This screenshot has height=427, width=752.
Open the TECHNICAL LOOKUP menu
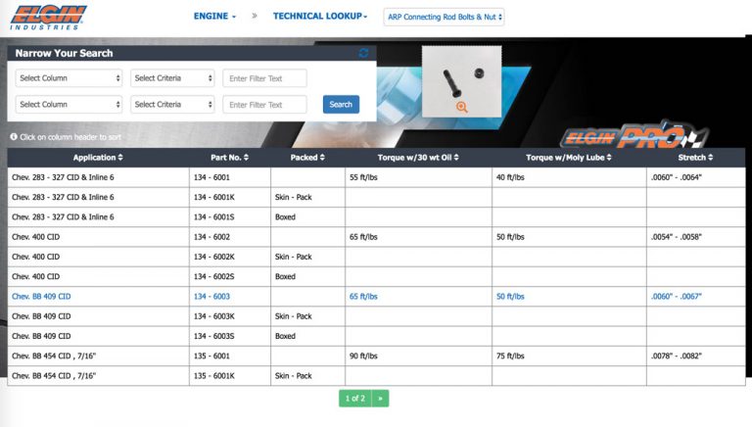(x=320, y=16)
